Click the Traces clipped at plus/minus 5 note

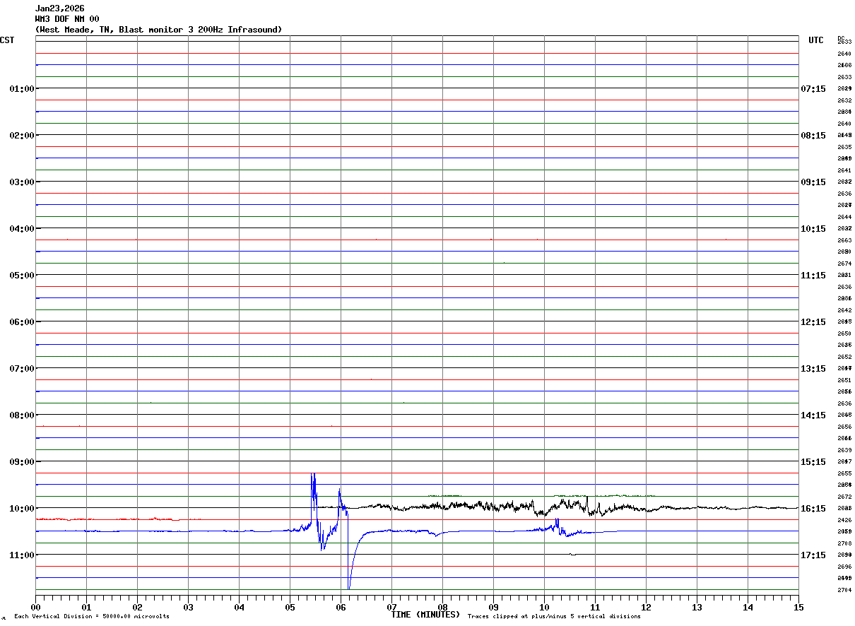point(554,617)
